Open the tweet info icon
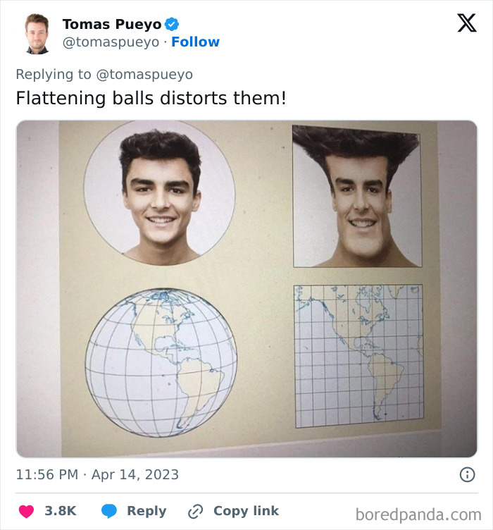The height and width of the screenshot is (530, 493). click(467, 474)
